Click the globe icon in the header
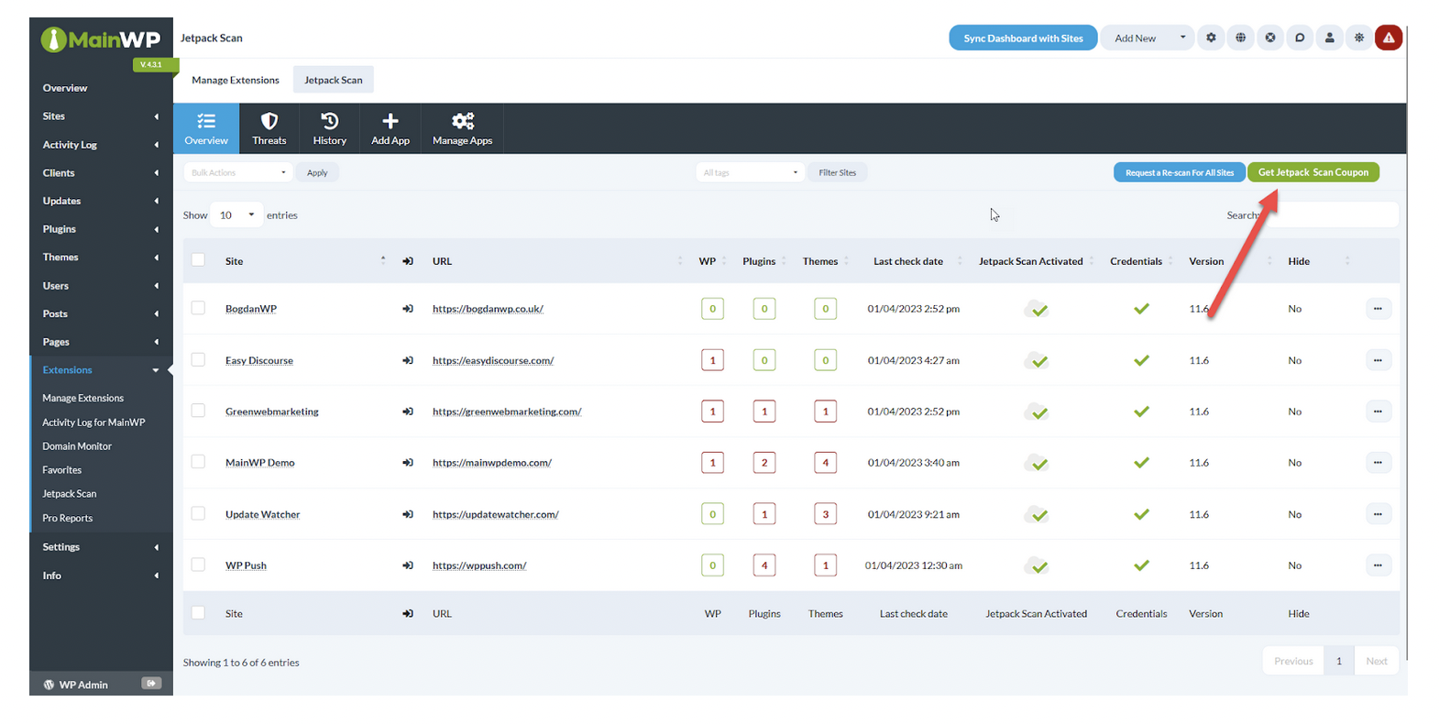 click(1240, 38)
